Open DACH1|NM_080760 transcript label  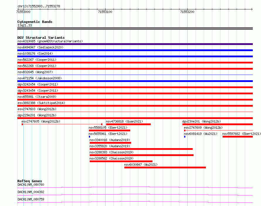tap(31, 185)
